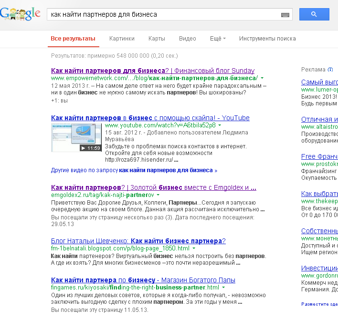Screen dimensions: 338x320
Task: Open the Финансовый блог Sunday result
Action: (153, 71)
